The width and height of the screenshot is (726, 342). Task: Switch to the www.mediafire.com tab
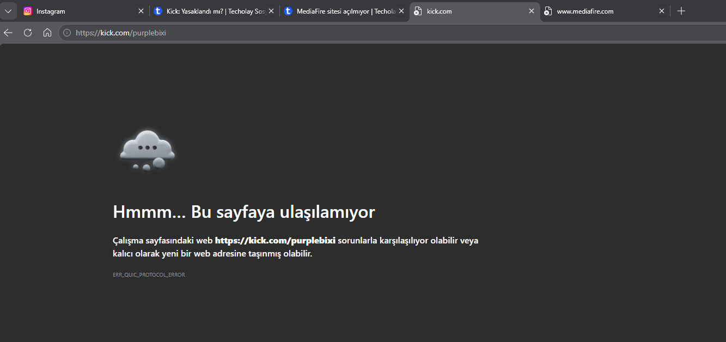click(605, 11)
